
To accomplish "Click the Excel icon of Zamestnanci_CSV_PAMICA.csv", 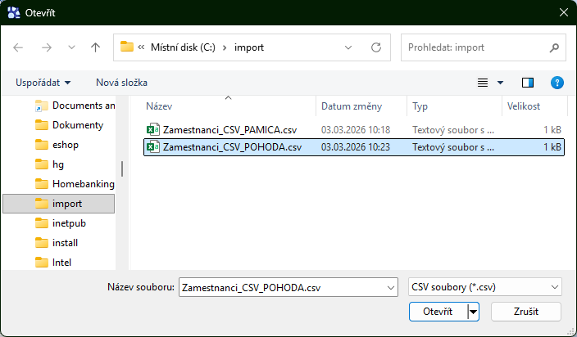I will pyautogui.click(x=152, y=130).
